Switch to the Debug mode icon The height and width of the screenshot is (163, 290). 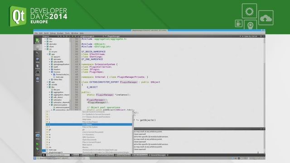pyautogui.click(x=38, y=60)
